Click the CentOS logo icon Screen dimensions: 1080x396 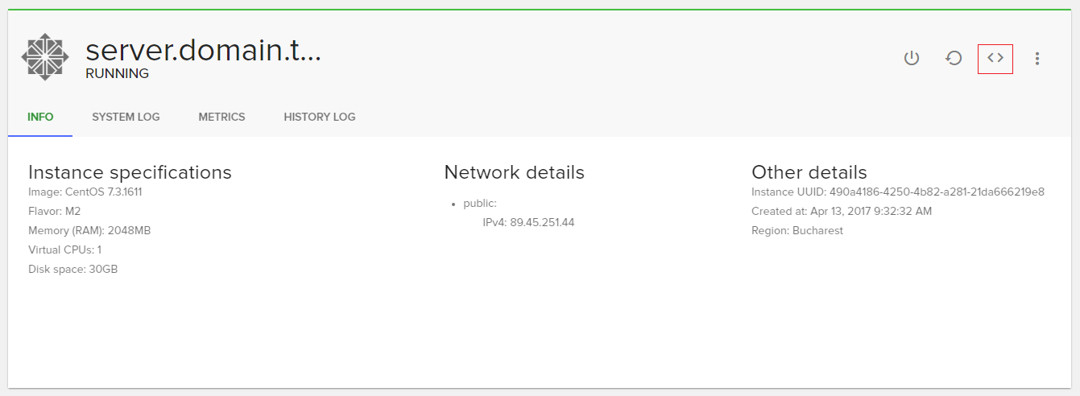click(x=45, y=56)
